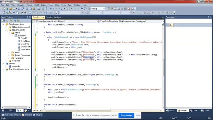
Task: Click the Paste icon in toolbar
Action: pyautogui.click(x=34, y=9)
